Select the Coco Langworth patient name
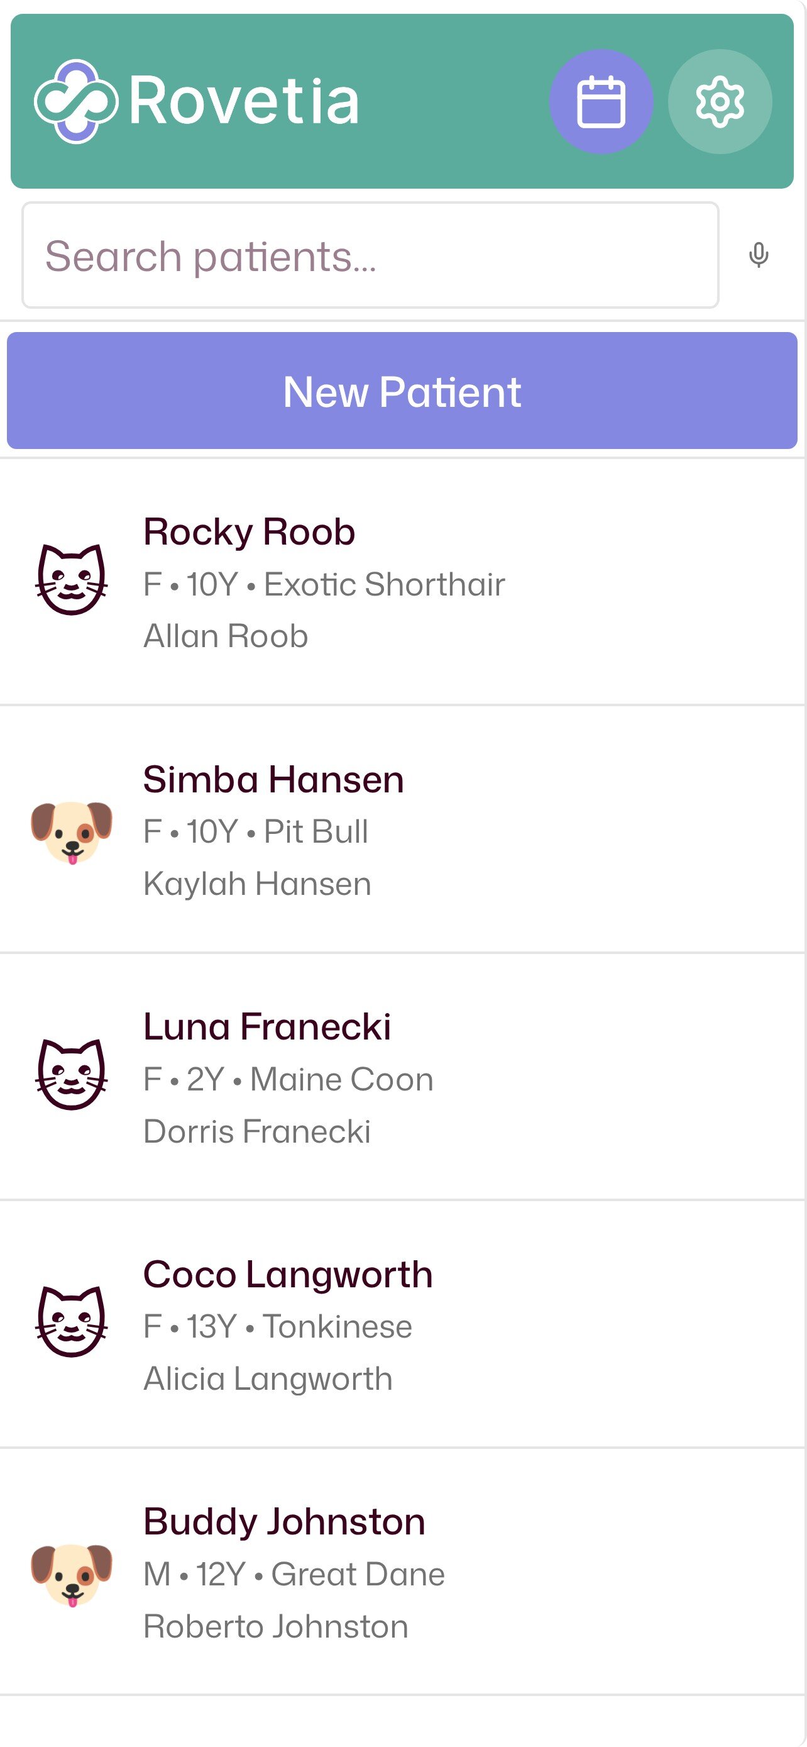Viewport: 807px width, 1747px height. pos(288,1274)
